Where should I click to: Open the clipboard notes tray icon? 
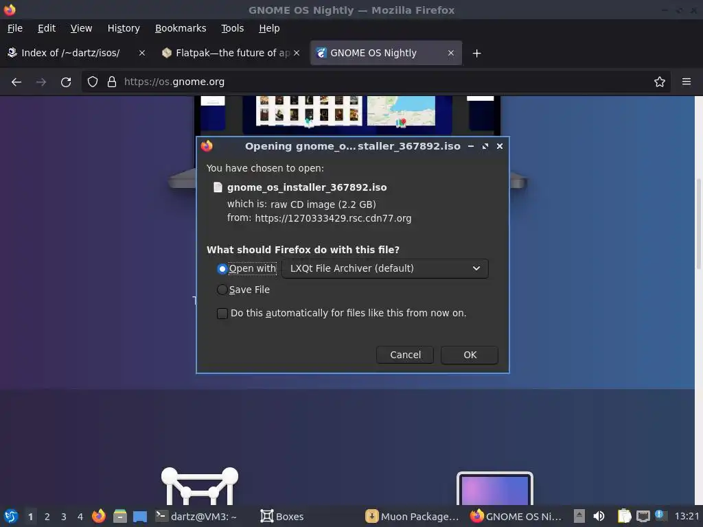(x=624, y=517)
